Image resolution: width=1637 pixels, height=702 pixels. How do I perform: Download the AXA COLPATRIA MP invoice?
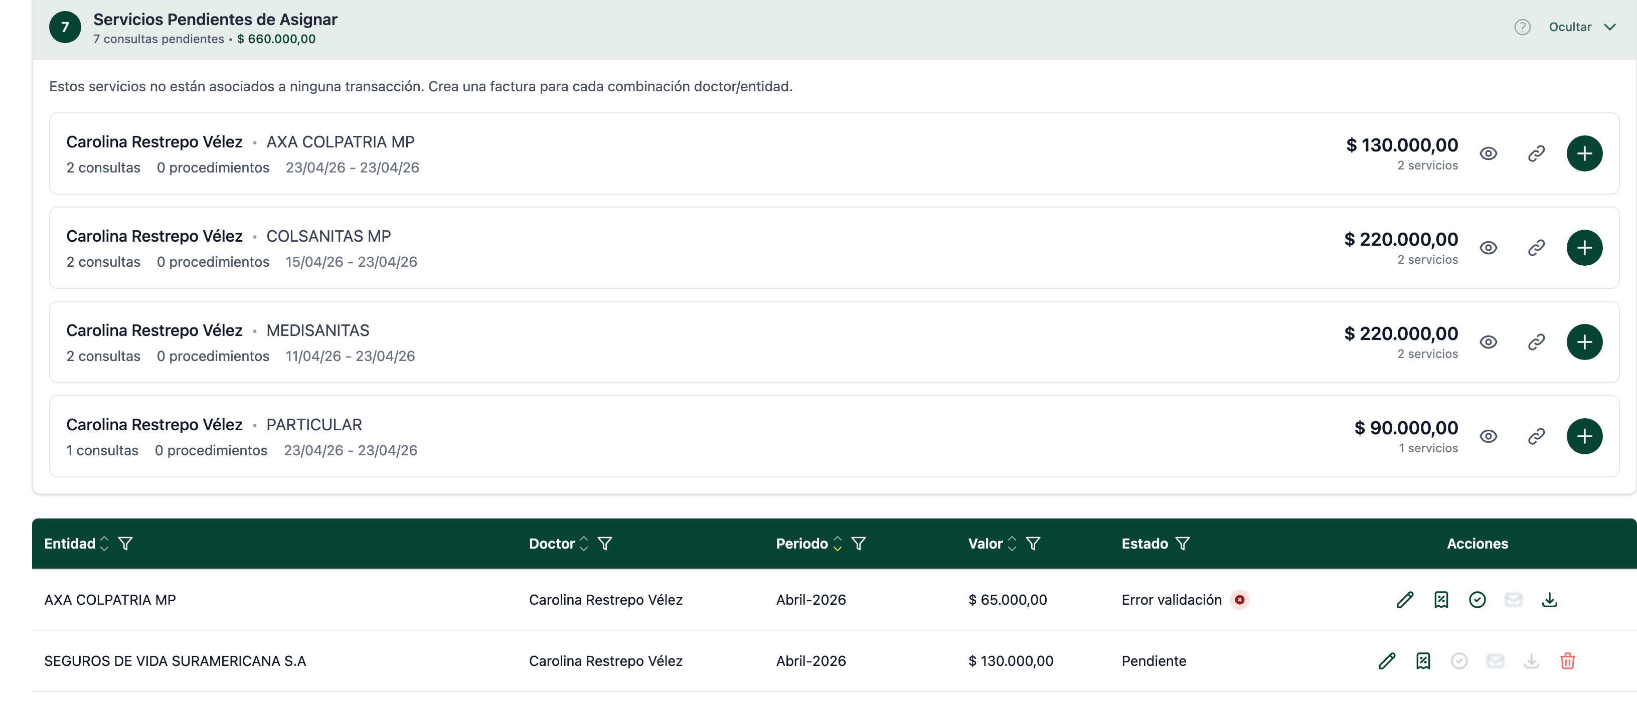point(1550,600)
